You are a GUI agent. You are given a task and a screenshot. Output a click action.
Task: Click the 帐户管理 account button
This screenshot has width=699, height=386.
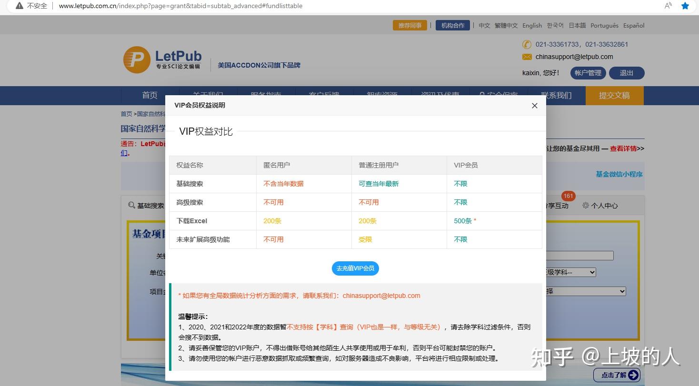click(588, 73)
